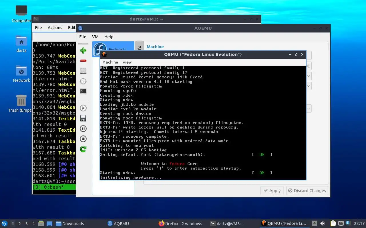Click the notification info icon in tray
The width and height of the screenshot is (366, 228).
pyautogui.click(x=348, y=223)
